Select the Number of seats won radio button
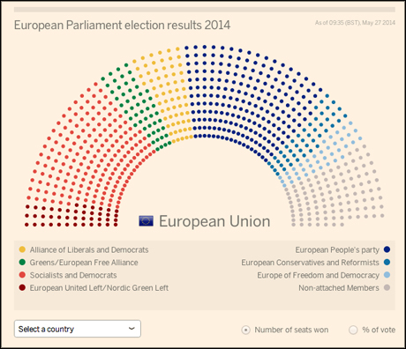This screenshot has height=349, width=406. [x=245, y=330]
